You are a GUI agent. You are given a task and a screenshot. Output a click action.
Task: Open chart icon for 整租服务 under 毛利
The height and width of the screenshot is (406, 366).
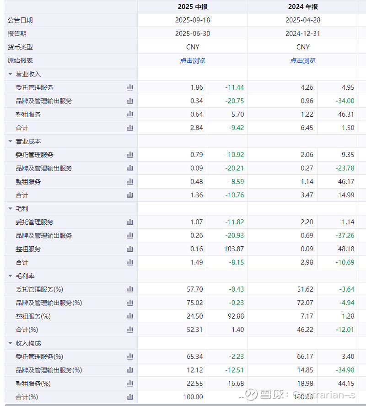130,249
